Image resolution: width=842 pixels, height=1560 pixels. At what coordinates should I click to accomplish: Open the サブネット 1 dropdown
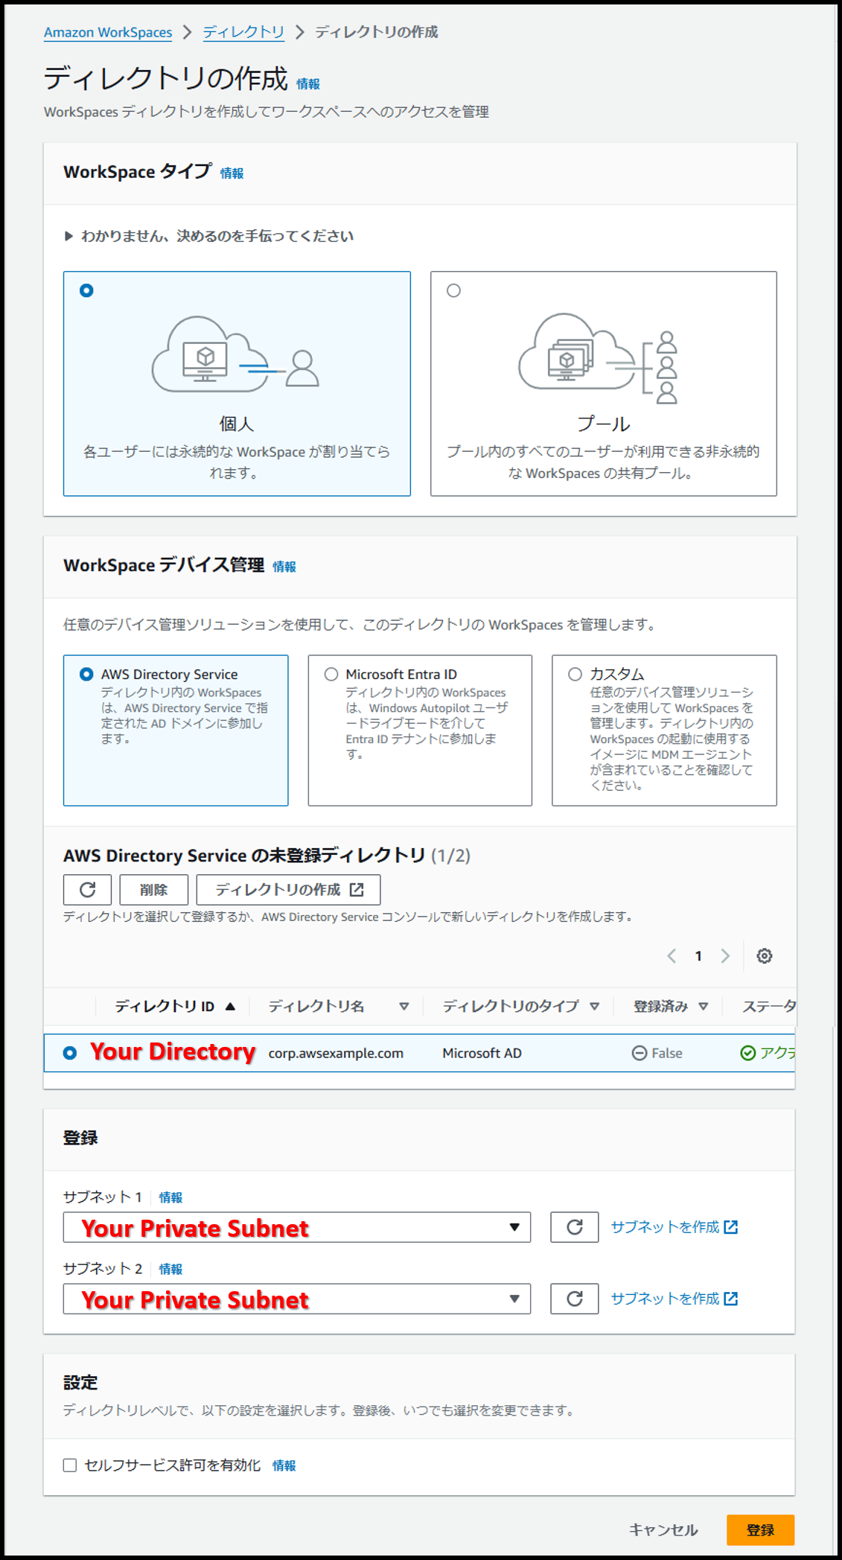coord(296,1227)
